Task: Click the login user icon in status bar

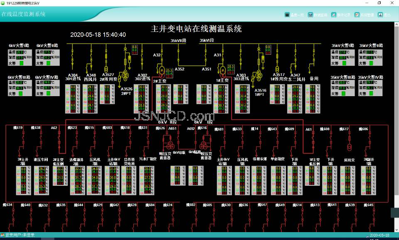Action: click(x=2, y=235)
